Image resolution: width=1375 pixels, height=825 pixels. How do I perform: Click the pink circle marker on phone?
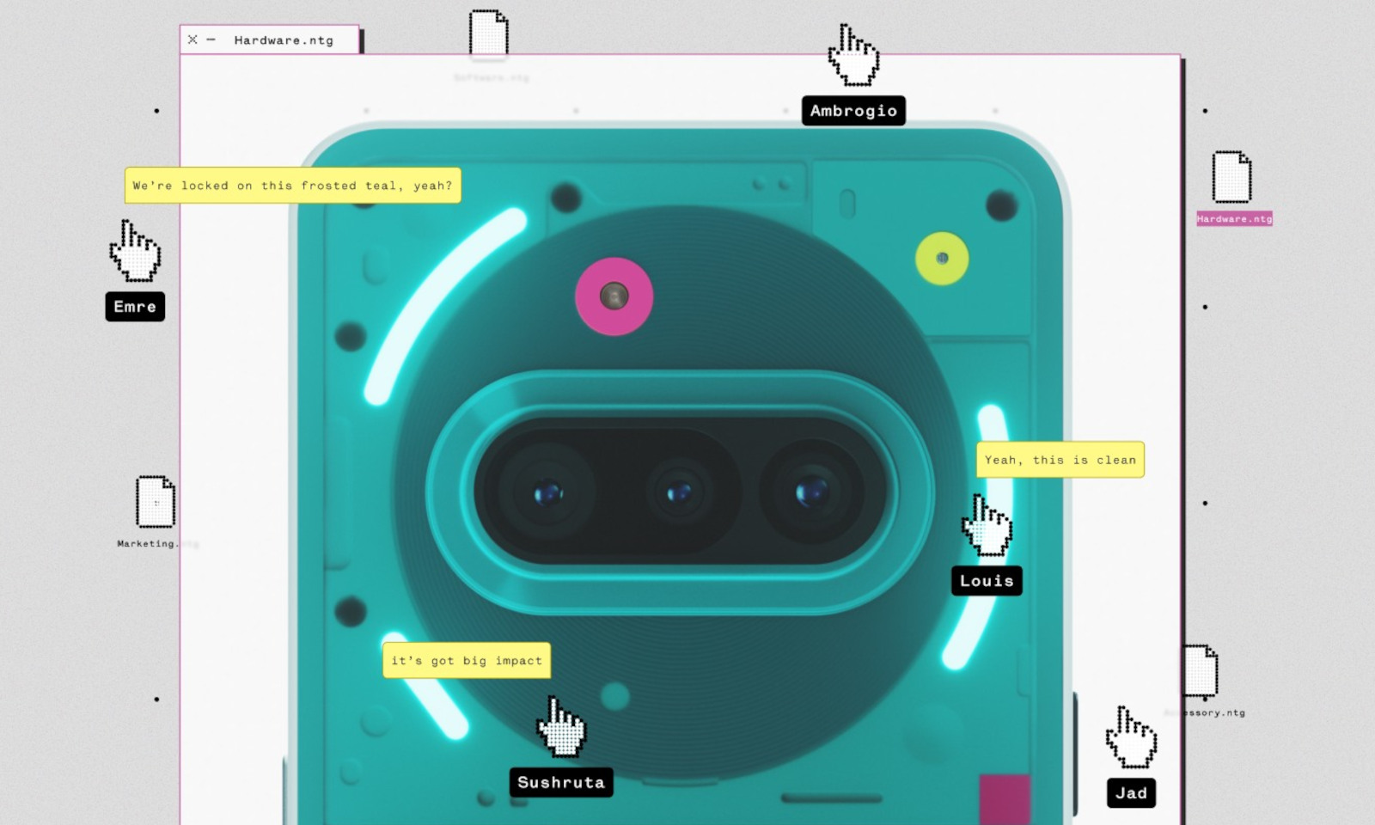pos(614,296)
